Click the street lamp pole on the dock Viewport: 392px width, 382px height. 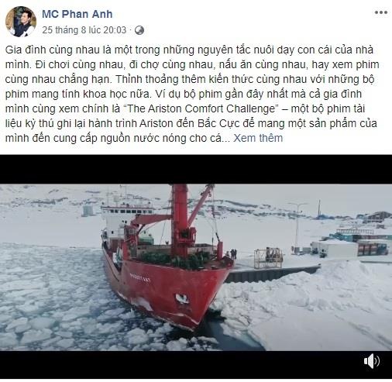click(297, 226)
